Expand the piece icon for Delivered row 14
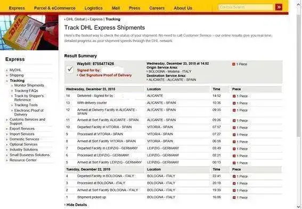Image resolution: width=302 pixels, height=209 pixels. pos(234,96)
